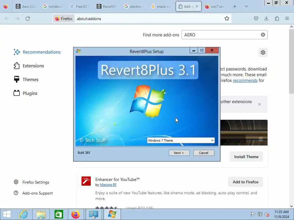Click the Control Panel taskbar icon
The width and height of the screenshot is (294, 220).
(x=94, y=214)
